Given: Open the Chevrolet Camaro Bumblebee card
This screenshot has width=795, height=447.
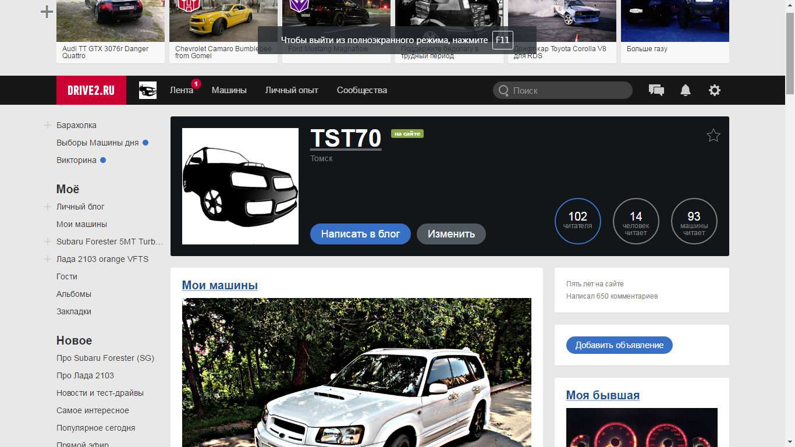Looking at the screenshot, I should (x=223, y=31).
